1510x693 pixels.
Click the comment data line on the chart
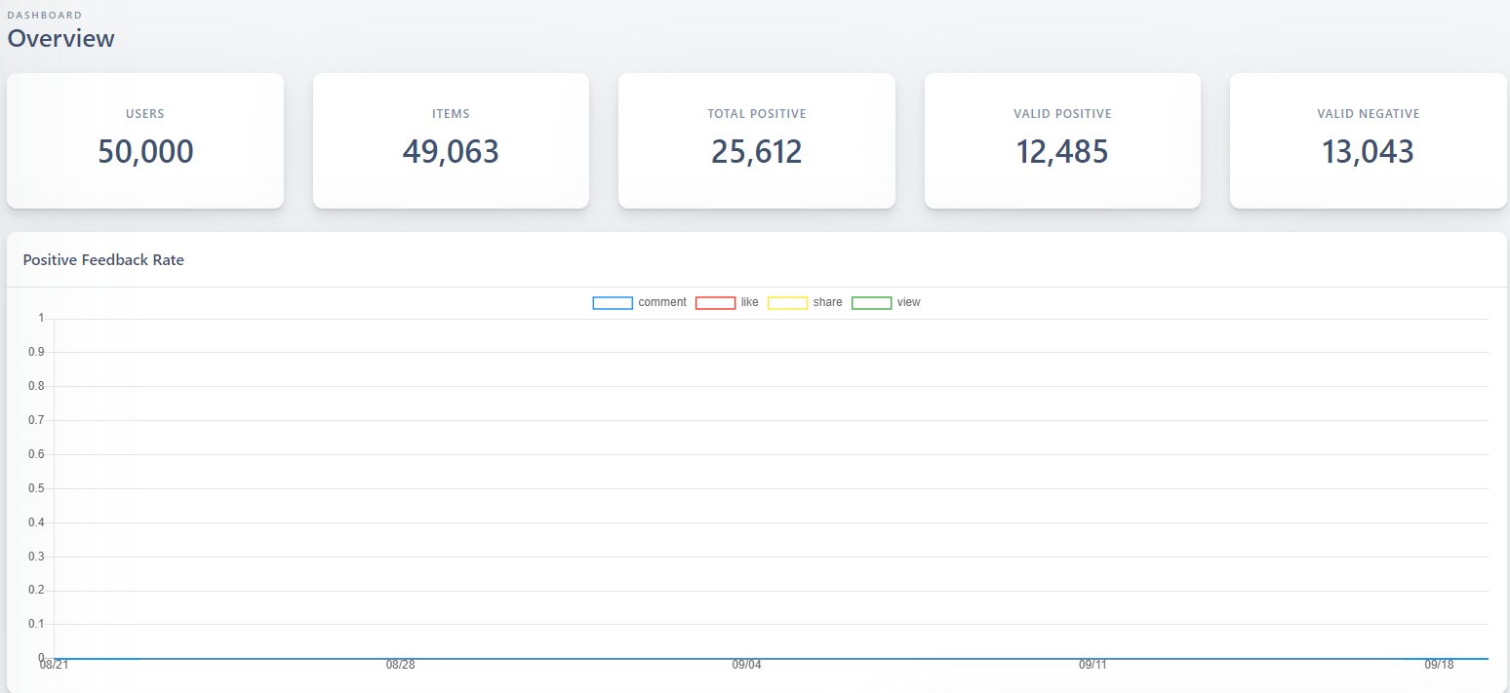(x=683, y=659)
